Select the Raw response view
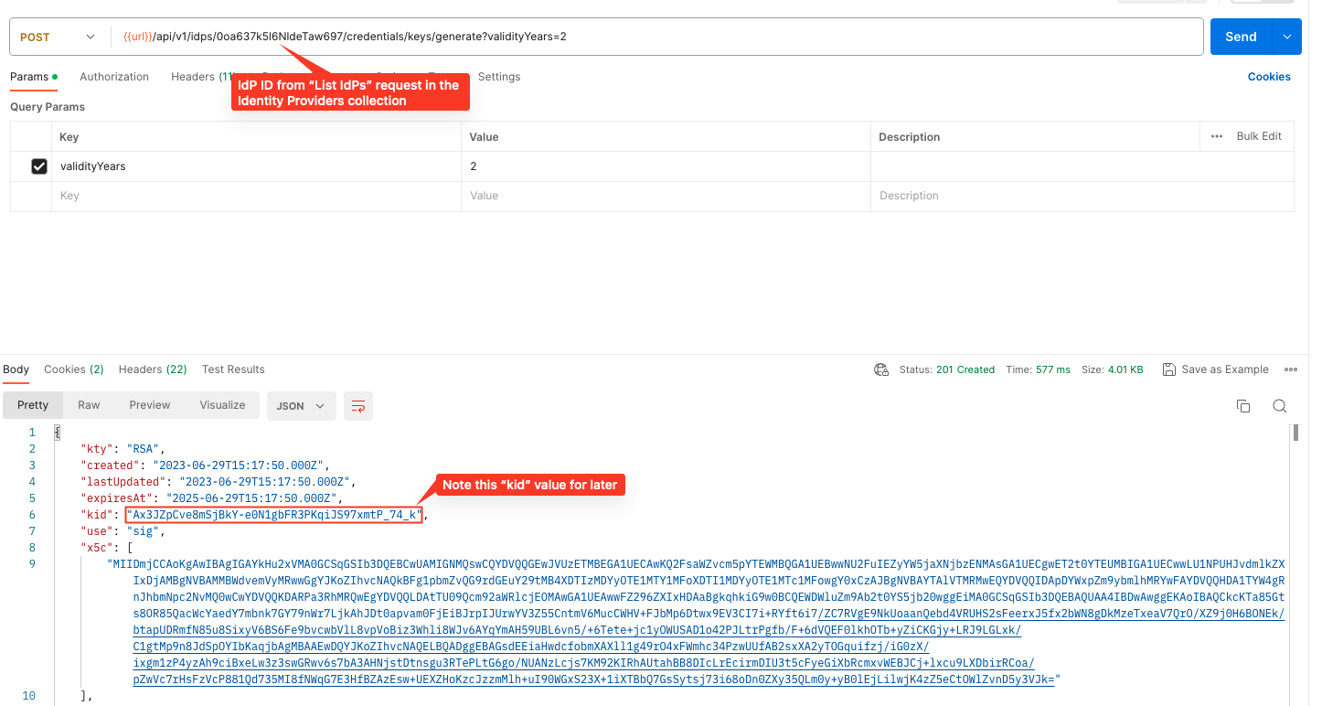The height and width of the screenshot is (706, 1322). click(x=89, y=405)
